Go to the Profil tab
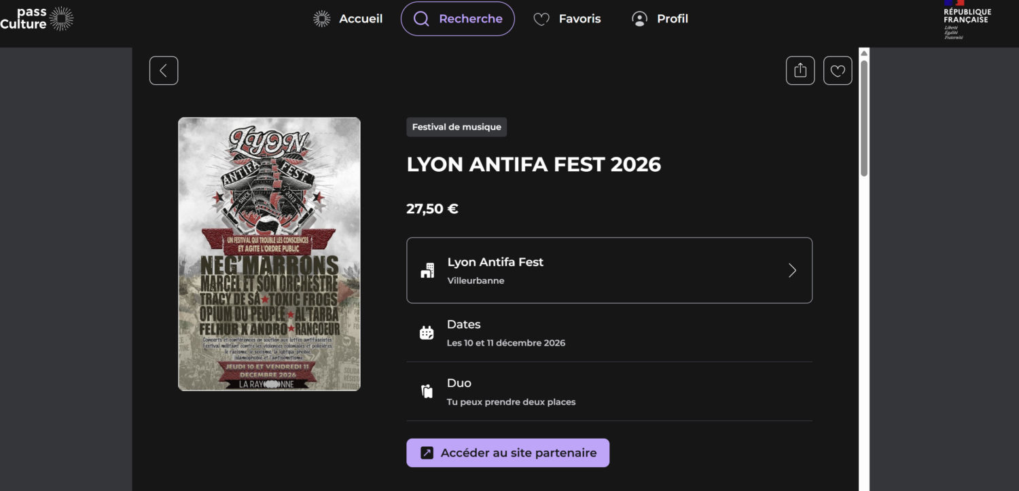 point(660,19)
